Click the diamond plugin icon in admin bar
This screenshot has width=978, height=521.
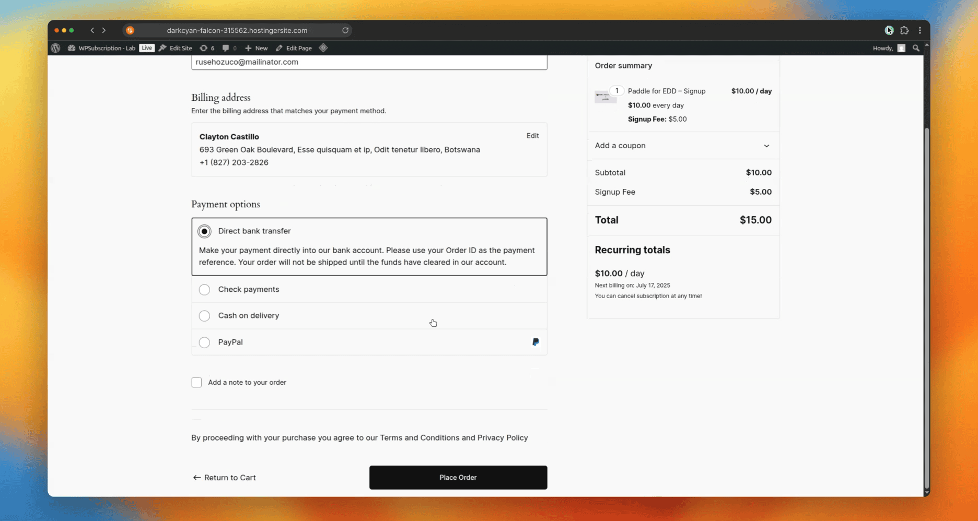(323, 48)
